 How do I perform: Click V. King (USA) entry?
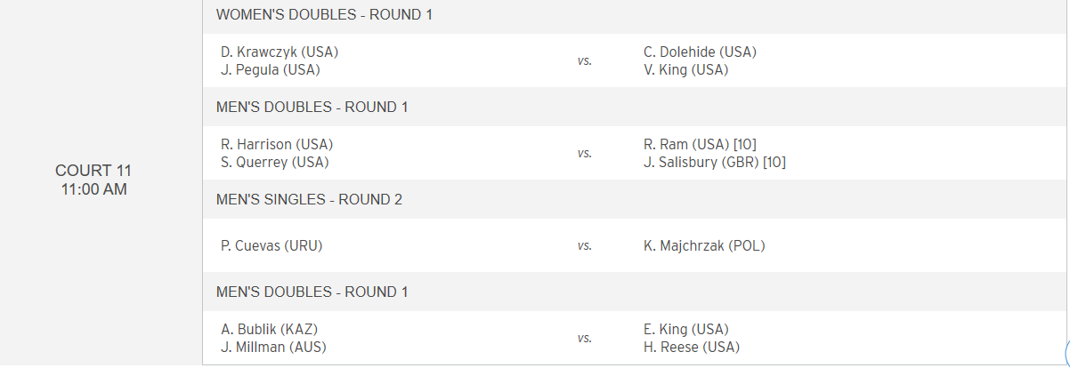point(685,69)
